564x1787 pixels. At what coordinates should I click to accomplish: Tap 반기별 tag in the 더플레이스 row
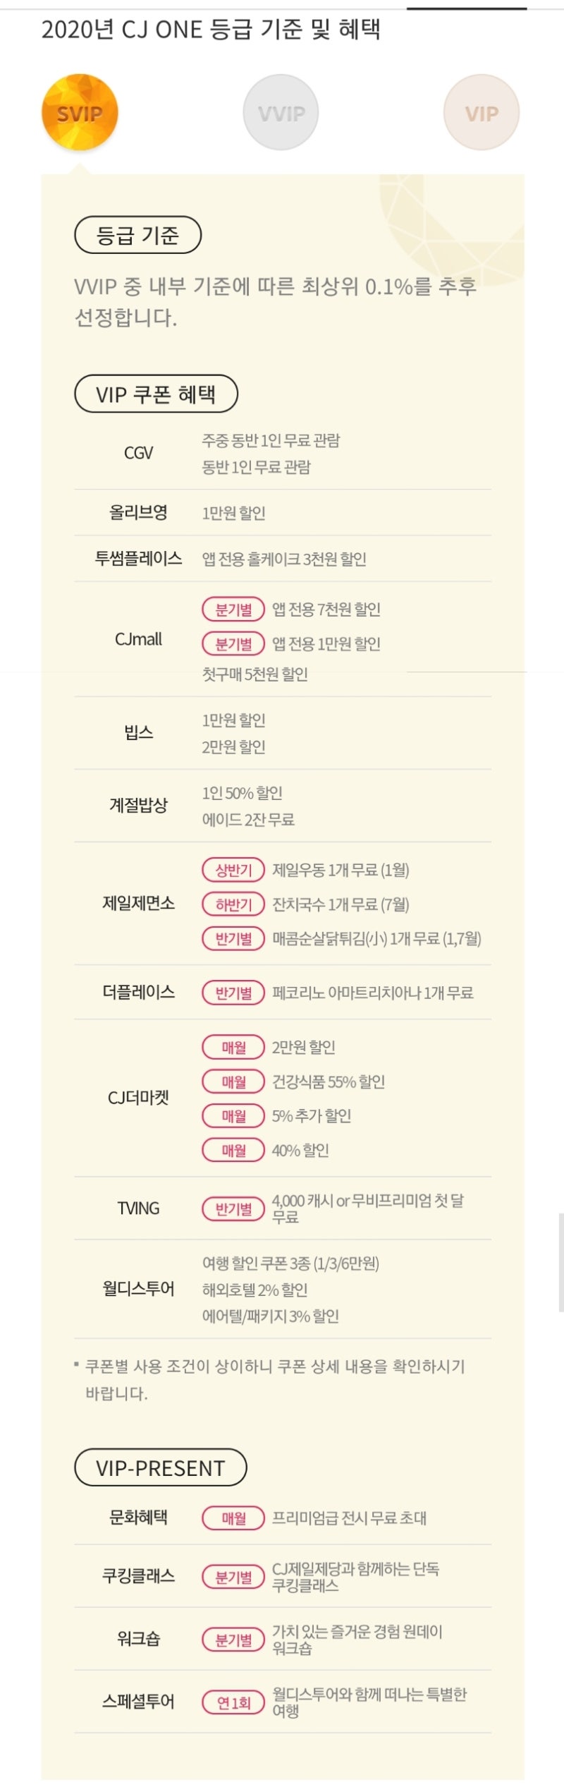click(233, 993)
